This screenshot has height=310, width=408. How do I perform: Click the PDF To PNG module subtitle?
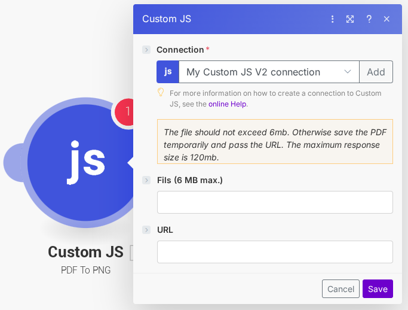click(85, 271)
